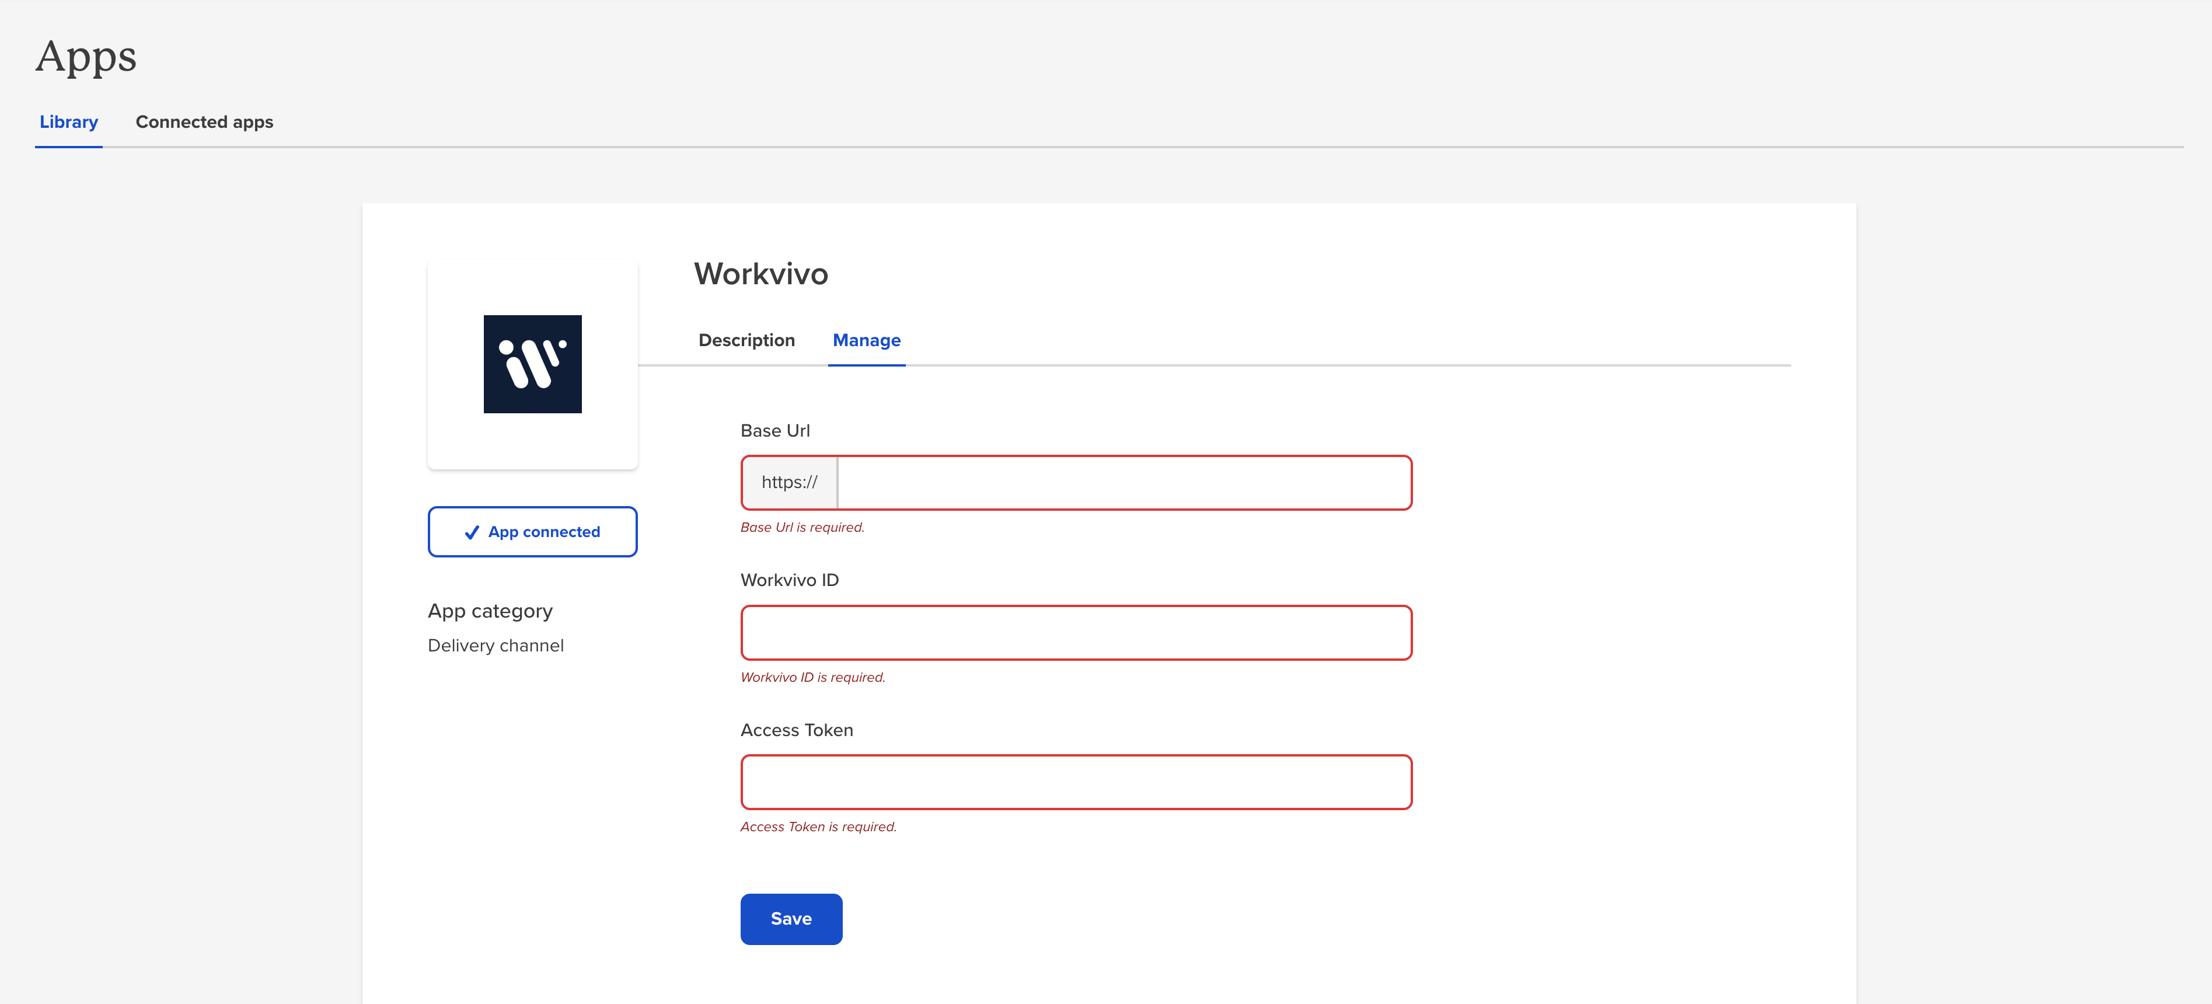This screenshot has width=2212, height=1004.
Task: Click 'Workvivo ID is required.' error text
Action: tap(812, 677)
